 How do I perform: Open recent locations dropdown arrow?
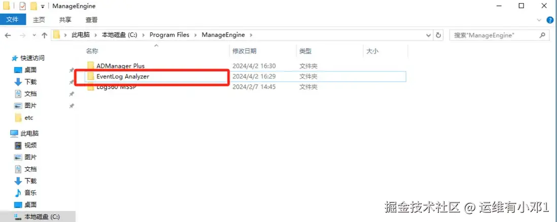34,35
